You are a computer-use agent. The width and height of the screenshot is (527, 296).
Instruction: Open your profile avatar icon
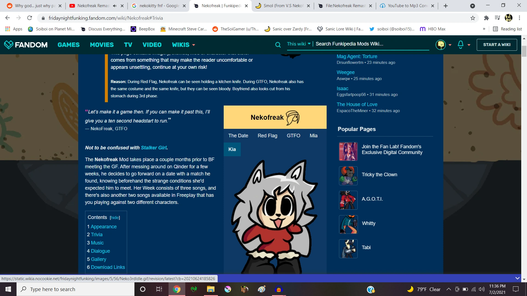pyautogui.click(x=441, y=44)
